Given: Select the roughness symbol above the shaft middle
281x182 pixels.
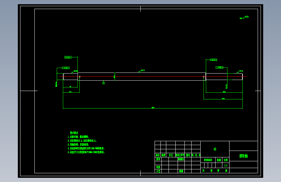Looking at the screenshot, I should 141,71.
